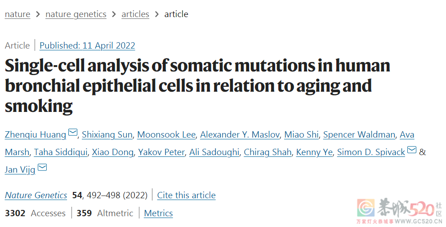Click the mail icon next to Jan Vijg
The height and width of the screenshot is (227, 446).
point(42,168)
